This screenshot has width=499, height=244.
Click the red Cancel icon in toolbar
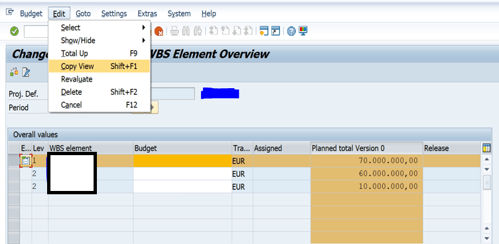point(159,31)
